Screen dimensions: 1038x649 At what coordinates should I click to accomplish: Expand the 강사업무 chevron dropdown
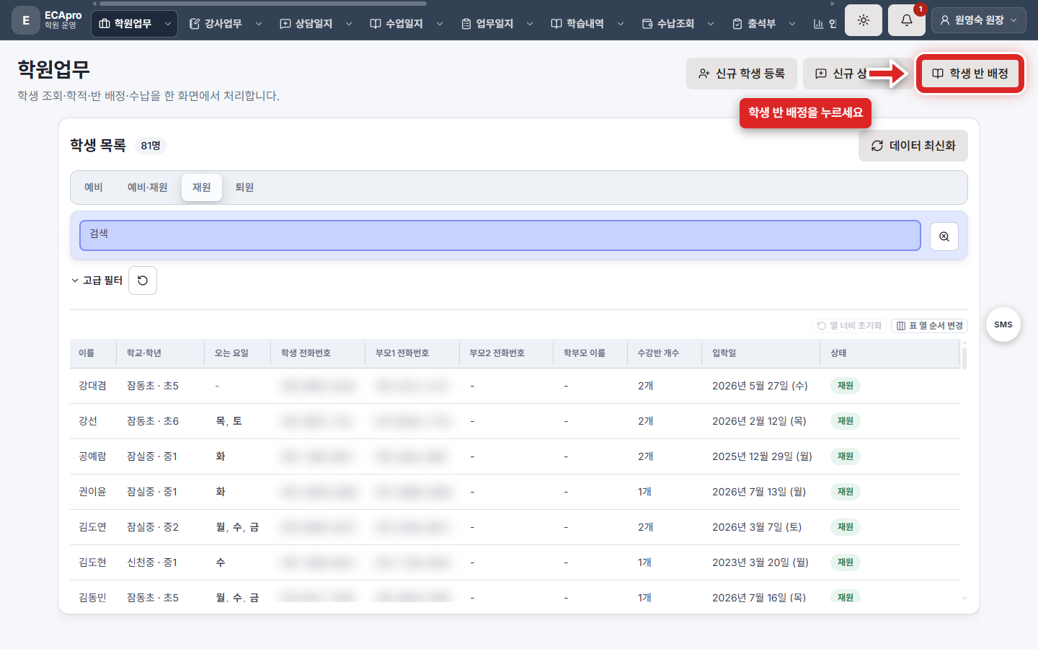pos(259,24)
